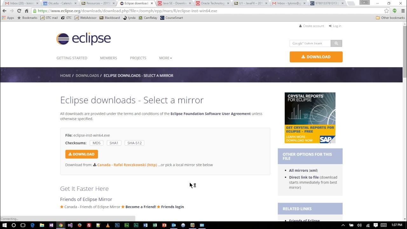The height and width of the screenshot is (229, 407).
Task: Click the Eclipse logo
Action: 84,39
